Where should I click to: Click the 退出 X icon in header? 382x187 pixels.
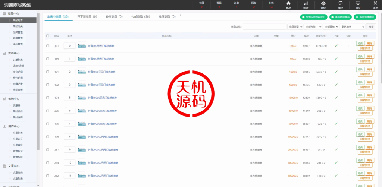pos(375,4)
